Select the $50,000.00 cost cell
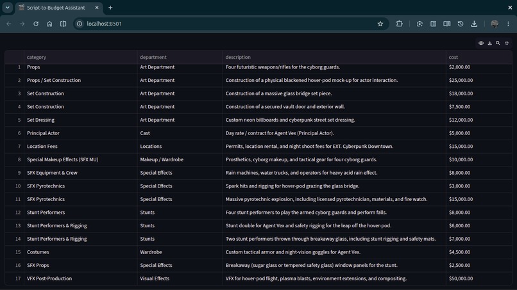Viewport: 517px width, 290px height. pyautogui.click(x=479, y=278)
